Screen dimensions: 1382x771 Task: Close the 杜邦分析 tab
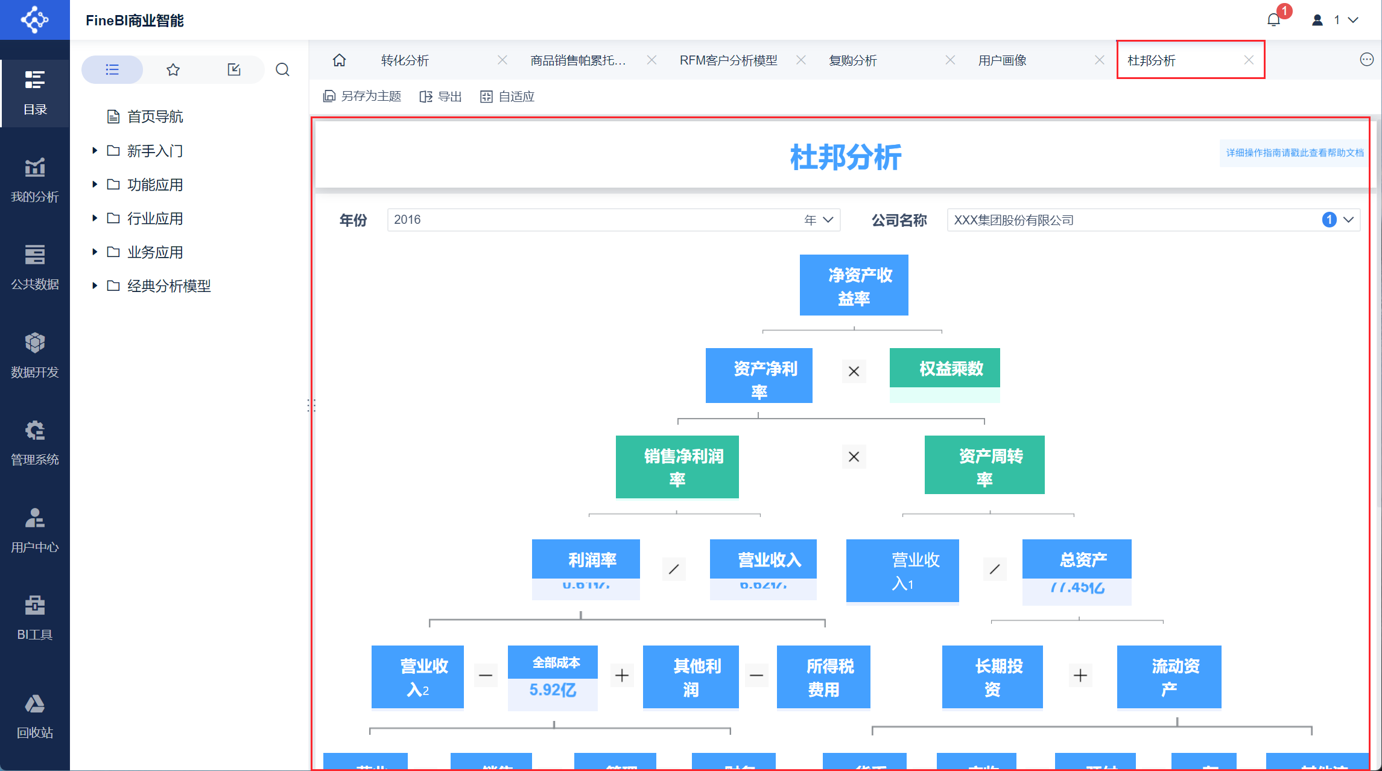point(1249,60)
